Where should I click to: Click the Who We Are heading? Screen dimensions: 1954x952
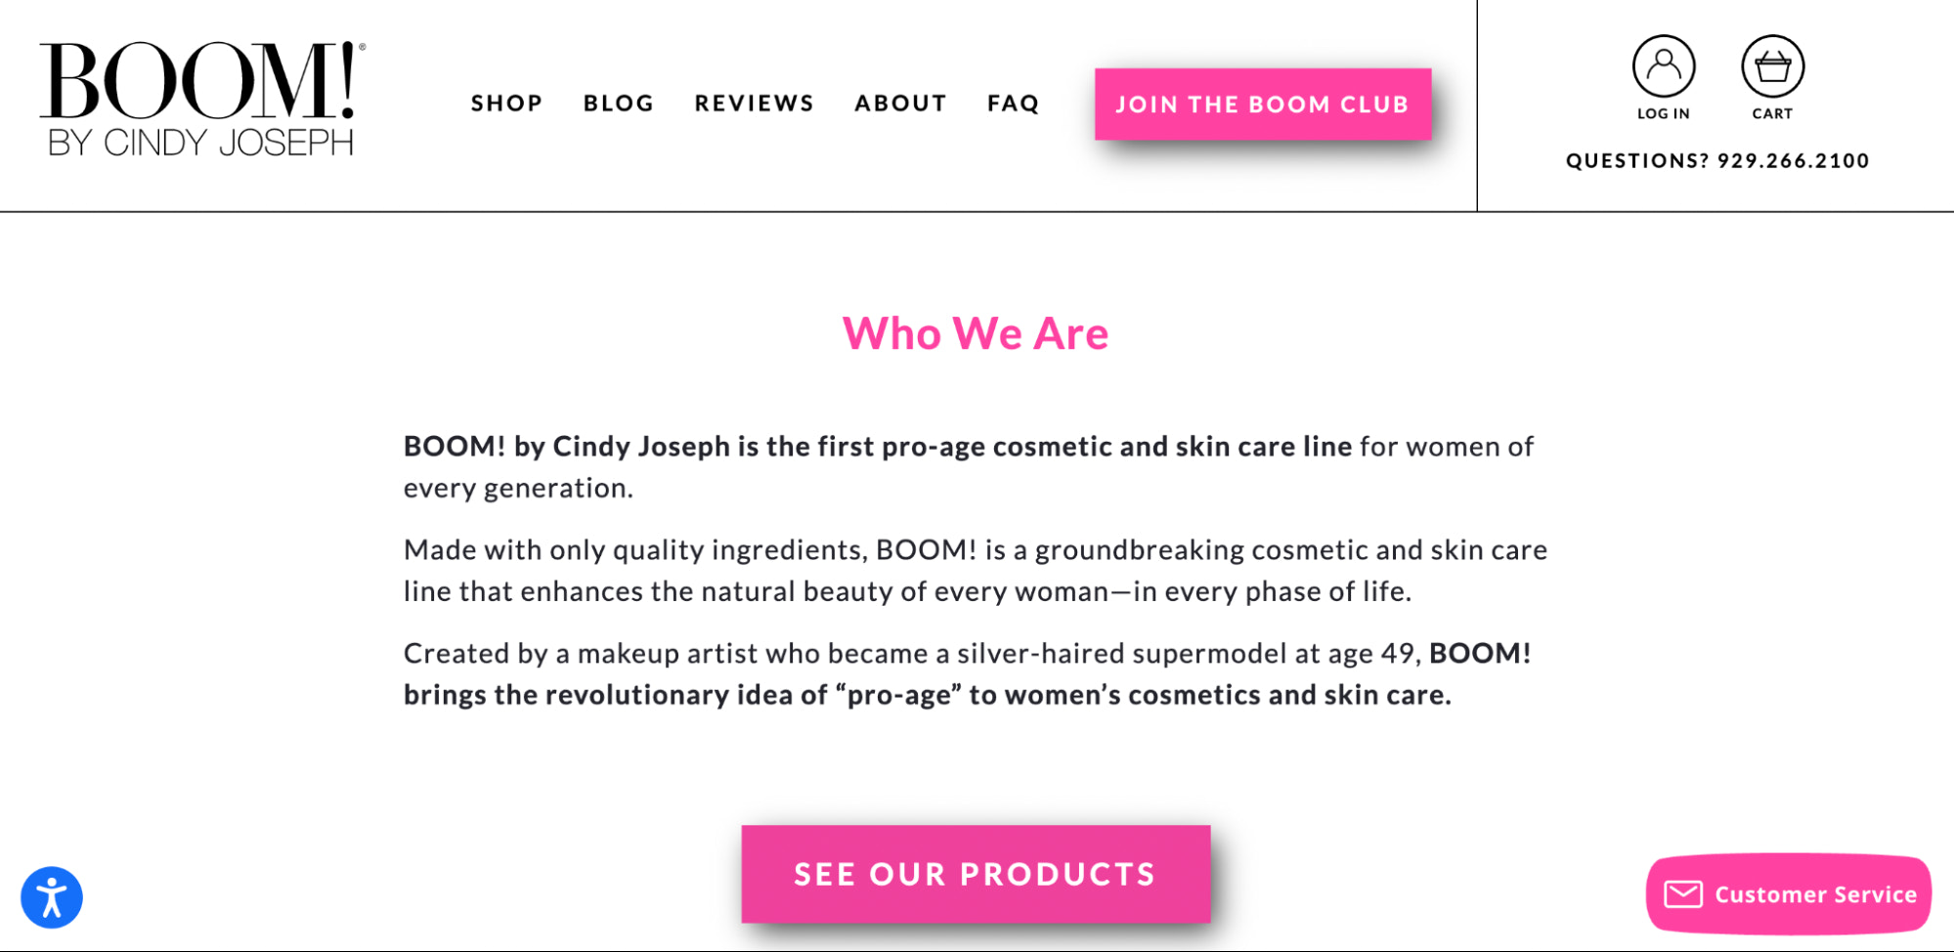click(976, 333)
